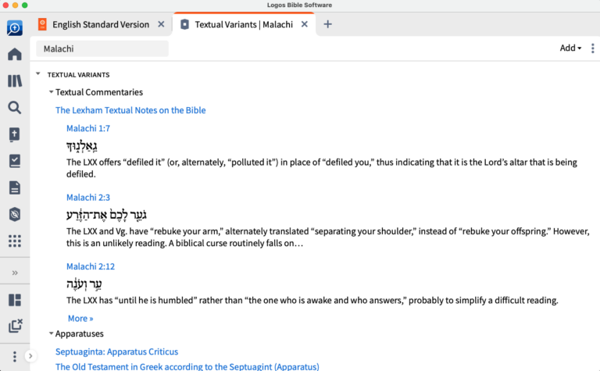Open a new tab with plus button

(327, 24)
